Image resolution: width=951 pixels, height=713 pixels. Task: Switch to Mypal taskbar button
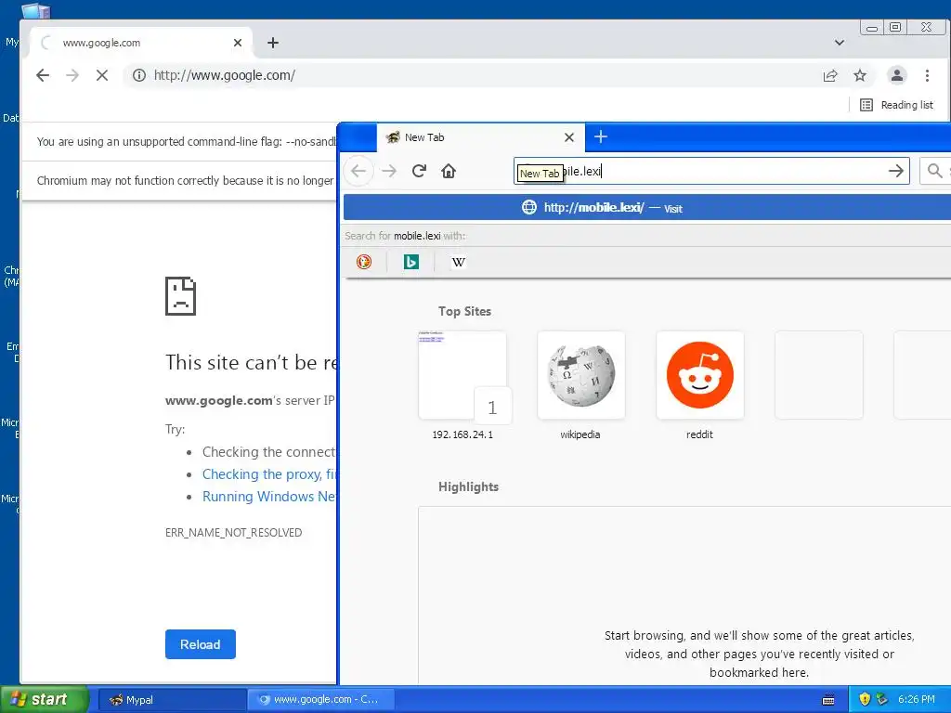tap(172, 700)
